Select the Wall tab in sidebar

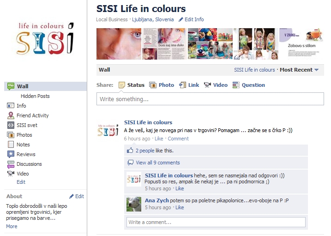[x=45, y=86]
